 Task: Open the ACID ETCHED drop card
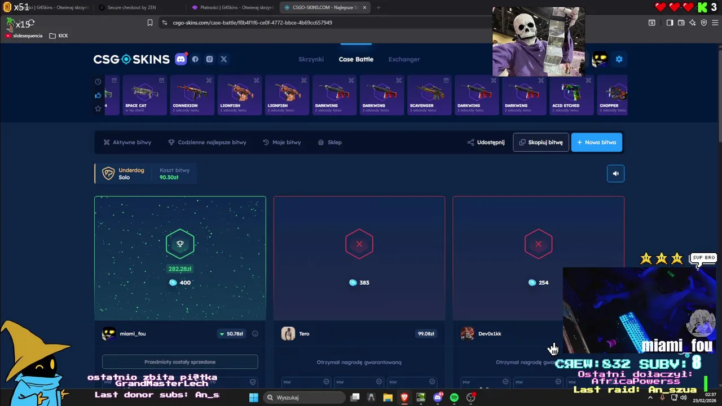click(x=570, y=95)
